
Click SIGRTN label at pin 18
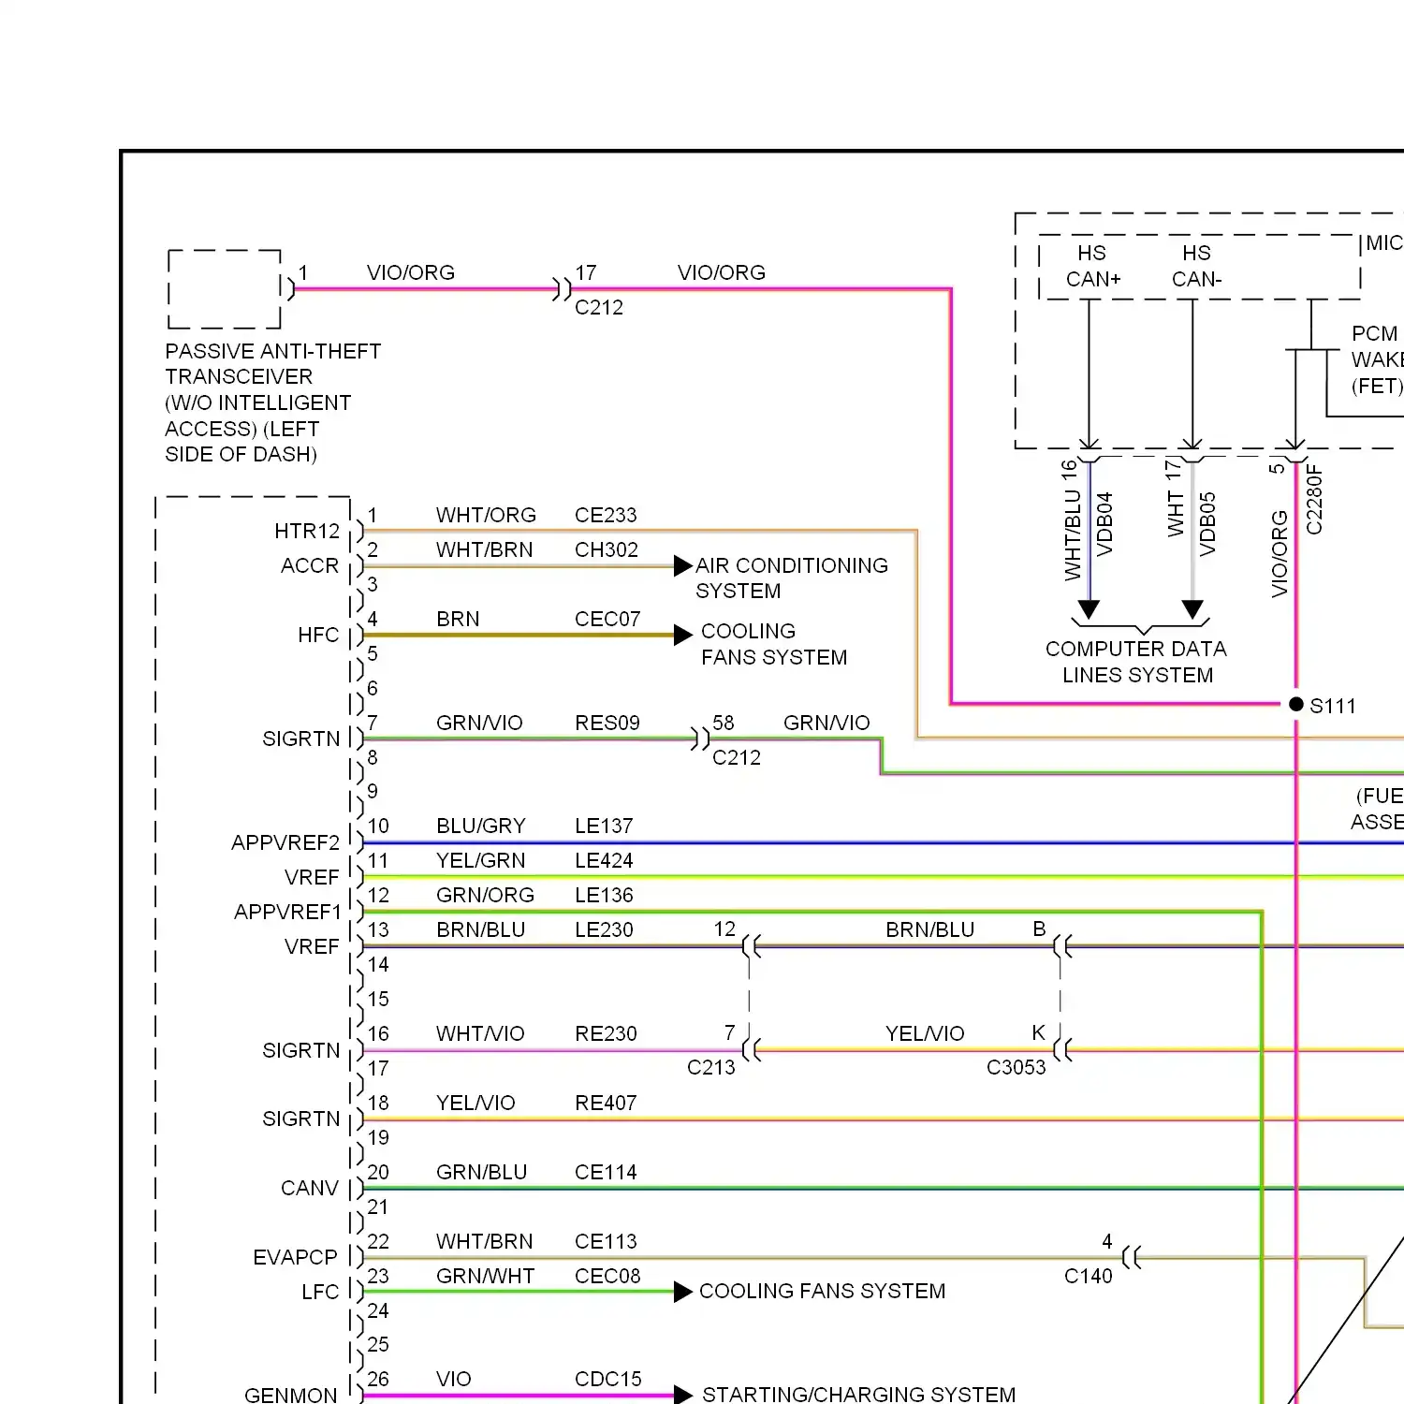pyautogui.click(x=301, y=1119)
